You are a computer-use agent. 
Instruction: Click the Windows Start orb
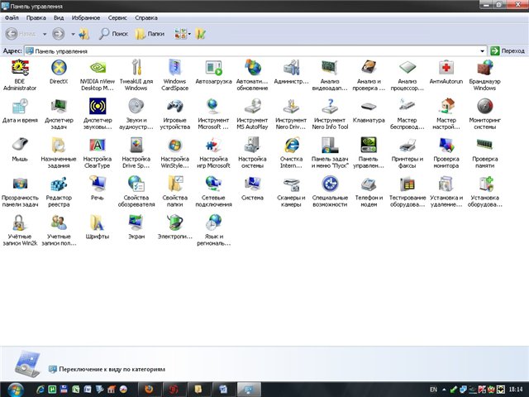16,390
